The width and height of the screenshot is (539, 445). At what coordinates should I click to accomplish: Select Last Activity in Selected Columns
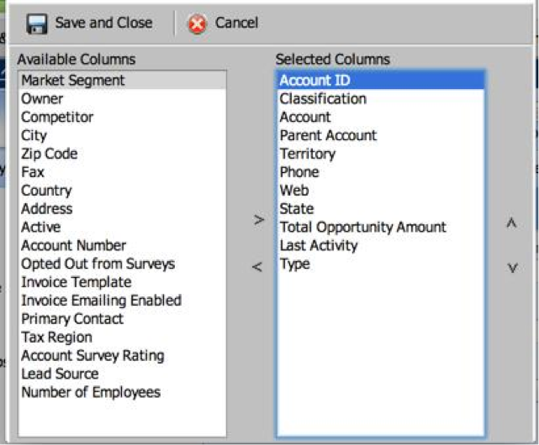(x=381, y=245)
